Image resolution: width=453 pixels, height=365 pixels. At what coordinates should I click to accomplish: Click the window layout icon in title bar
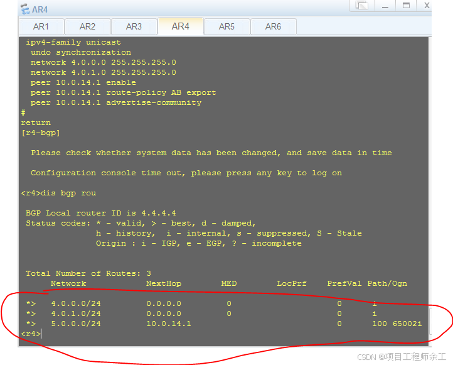(362, 6)
